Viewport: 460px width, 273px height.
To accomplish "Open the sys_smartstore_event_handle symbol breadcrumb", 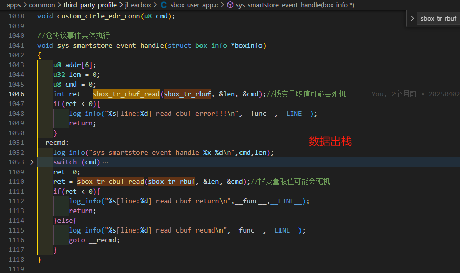I will point(295,5).
